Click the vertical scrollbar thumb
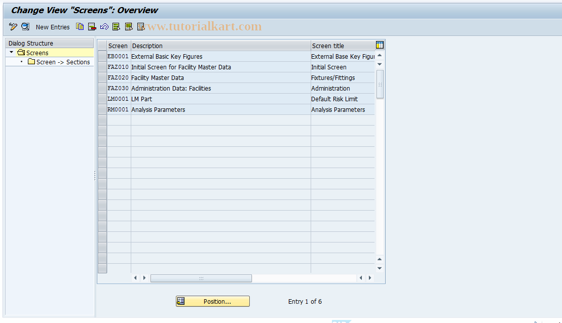Screen dimensions: 562x323 click(x=380, y=84)
